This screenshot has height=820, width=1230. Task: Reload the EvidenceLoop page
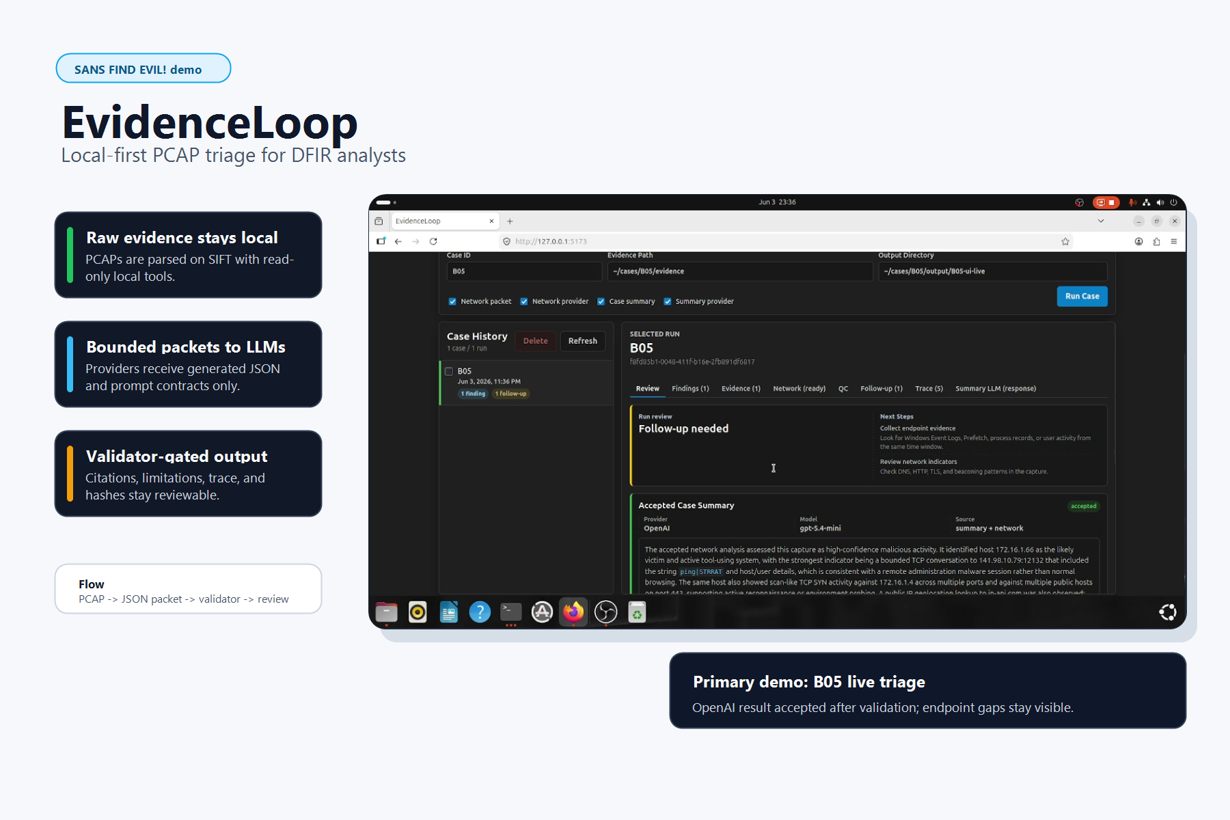click(433, 241)
